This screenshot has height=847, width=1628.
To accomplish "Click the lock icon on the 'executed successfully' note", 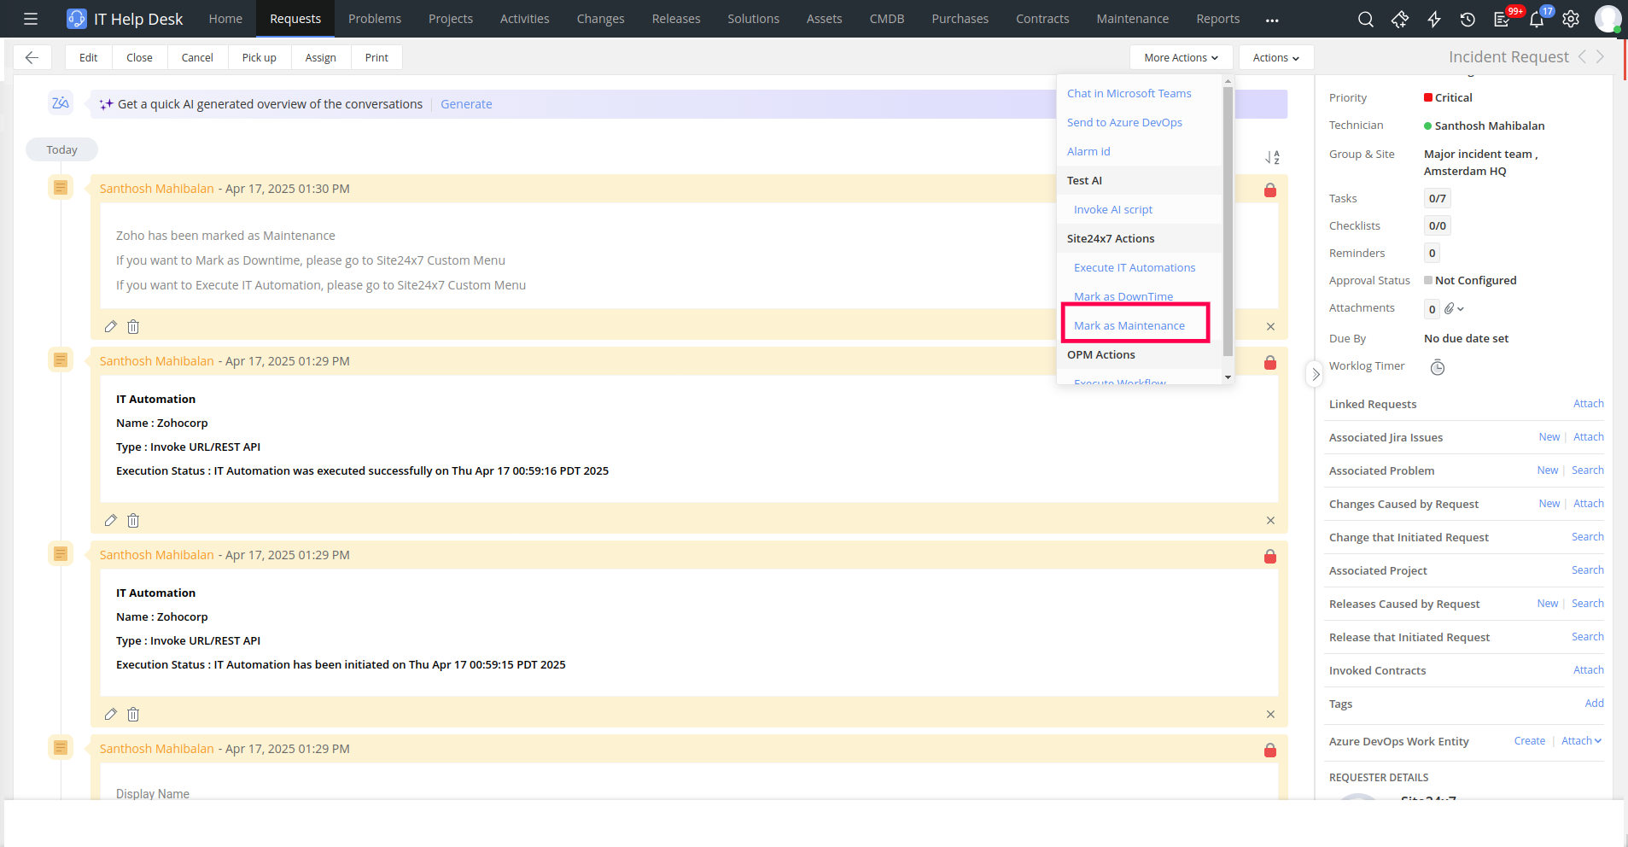I will point(1270,362).
